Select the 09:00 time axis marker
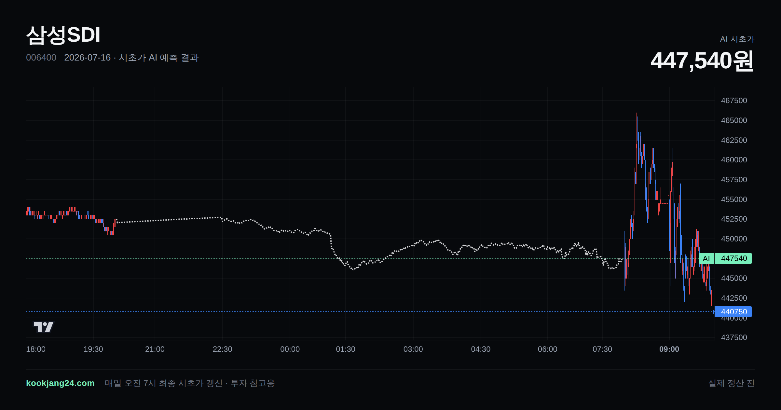 tap(669, 349)
